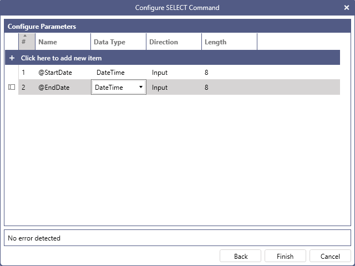
Task: Click the Configure Parameters header
Action: coord(177,26)
